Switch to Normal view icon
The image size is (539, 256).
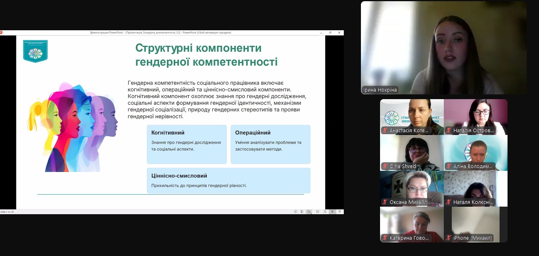(318, 211)
